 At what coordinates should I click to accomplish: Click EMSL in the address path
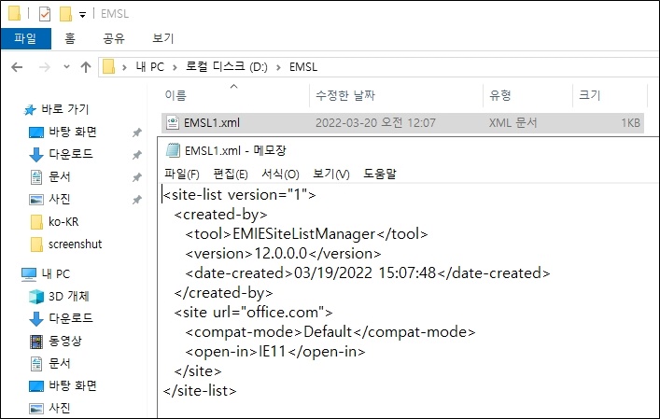click(x=303, y=67)
